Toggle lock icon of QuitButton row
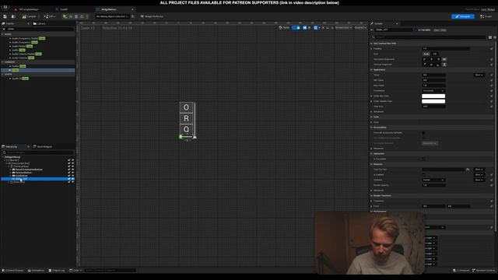This screenshot has height=280, width=498. tap(69, 176)
